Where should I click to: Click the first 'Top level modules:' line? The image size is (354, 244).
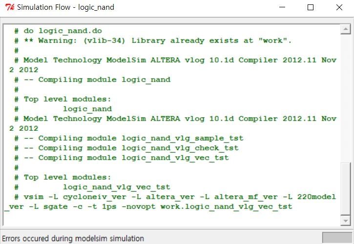[x=62, y=100]
